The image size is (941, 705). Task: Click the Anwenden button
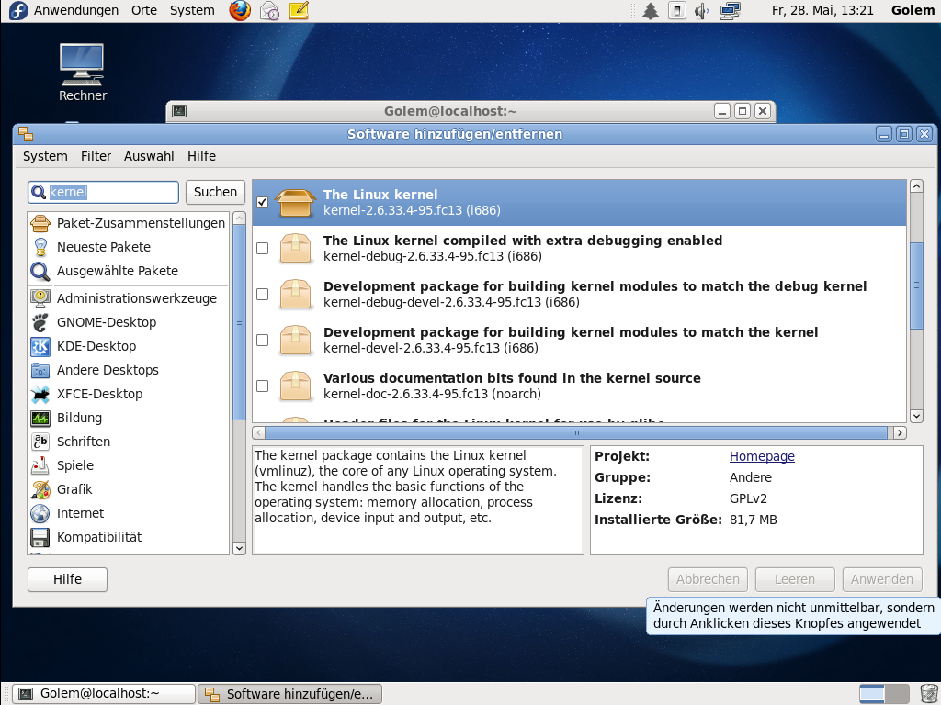(881, 579)
